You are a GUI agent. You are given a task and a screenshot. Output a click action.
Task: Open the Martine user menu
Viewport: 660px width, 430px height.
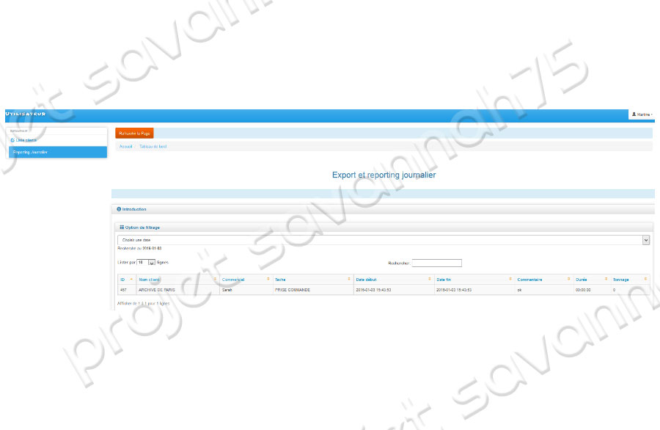tap(642, 114)
